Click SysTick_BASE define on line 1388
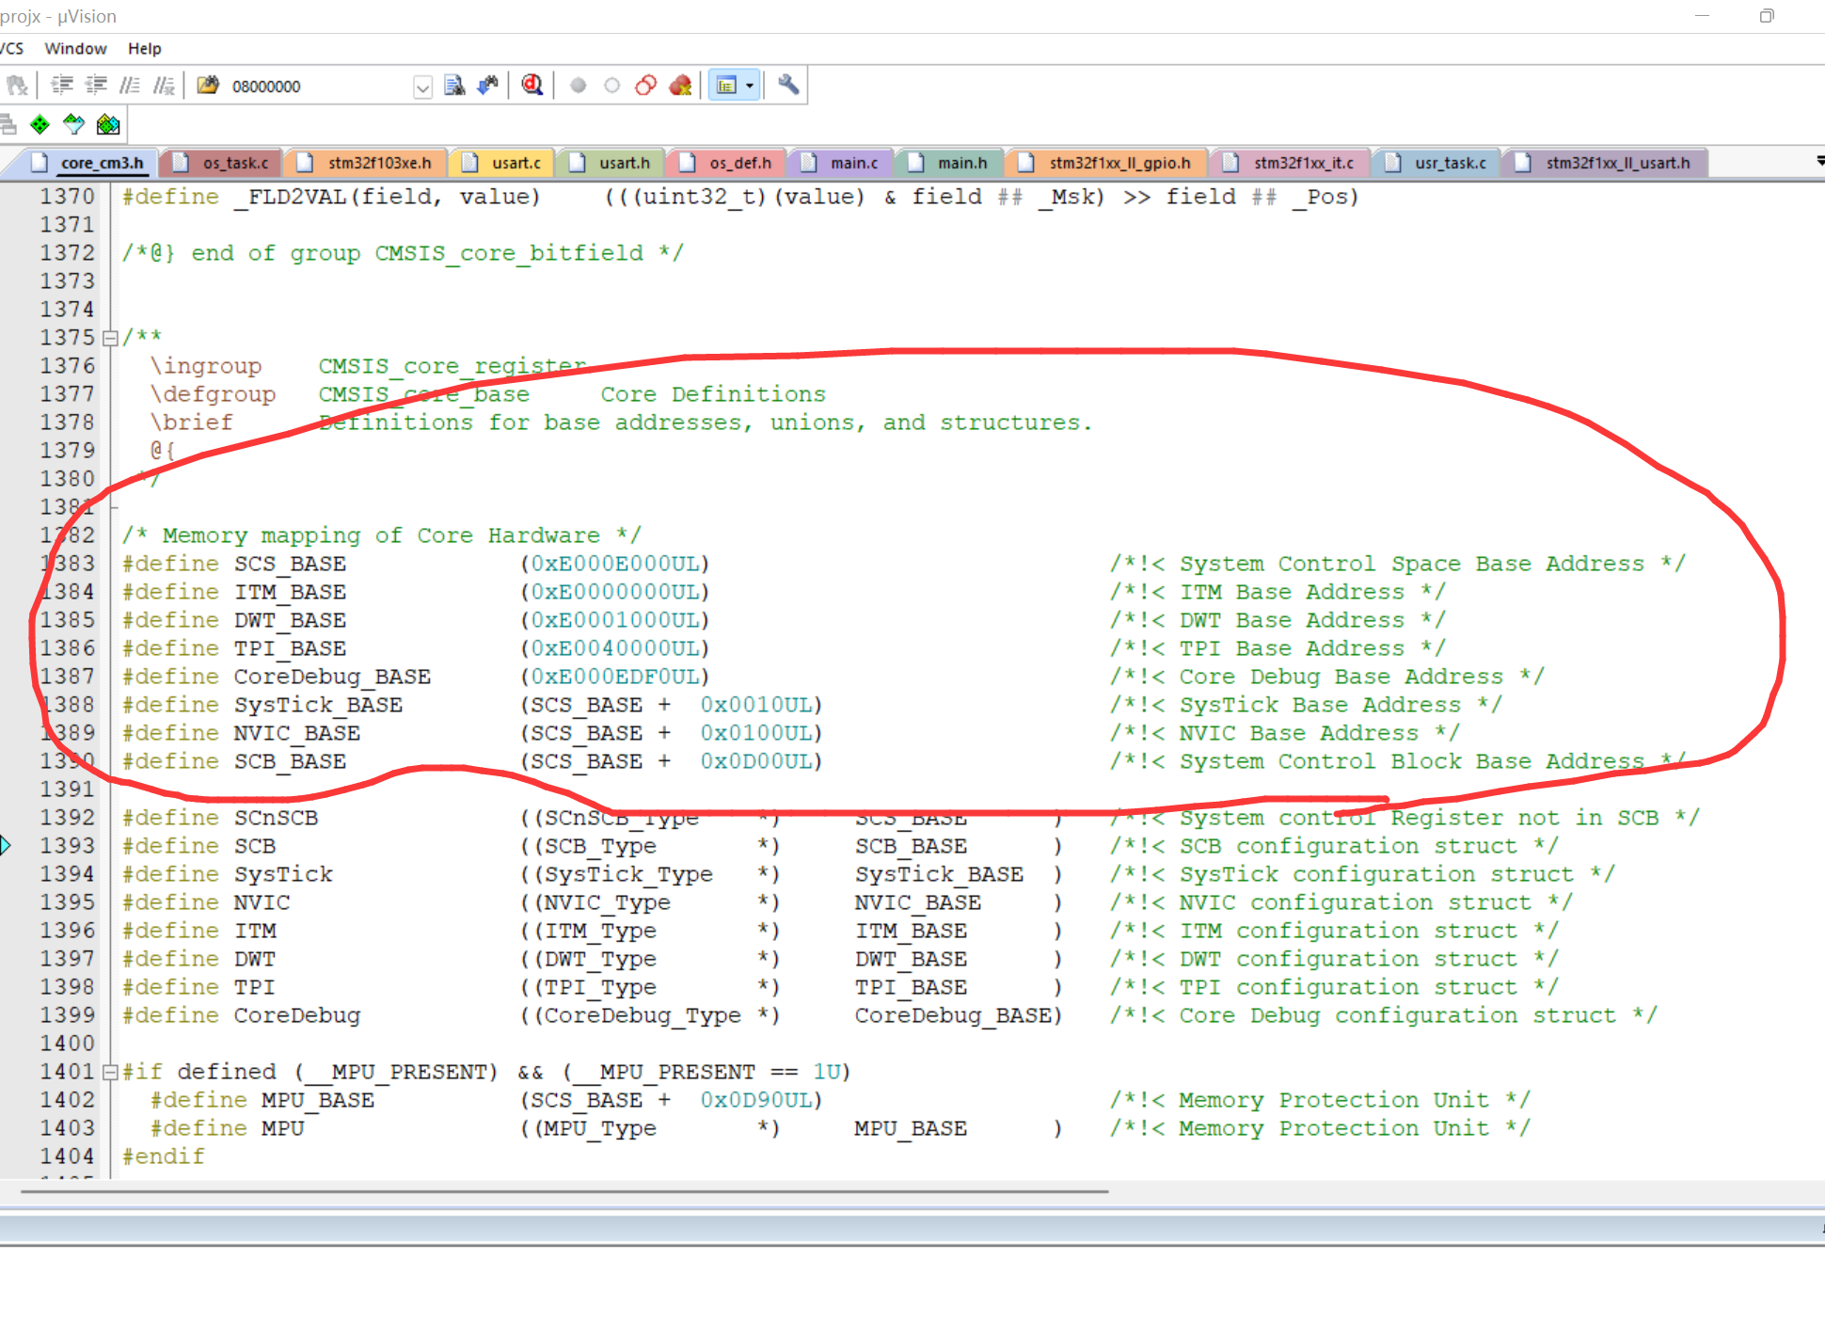Screen dimensions: 1825x1324 coord(318,705)
